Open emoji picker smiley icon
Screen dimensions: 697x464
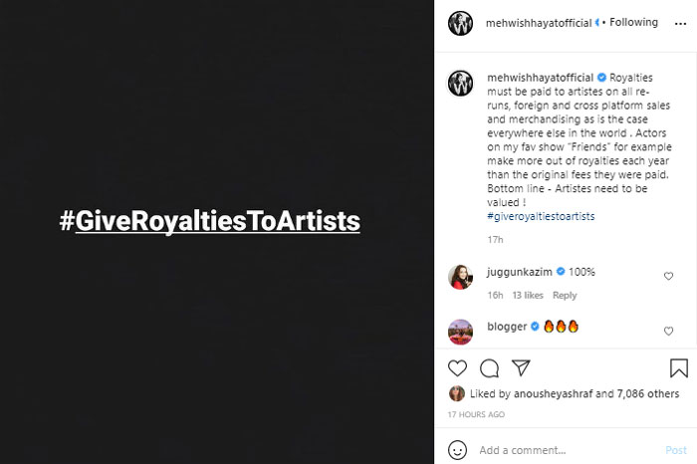[458, 450]
